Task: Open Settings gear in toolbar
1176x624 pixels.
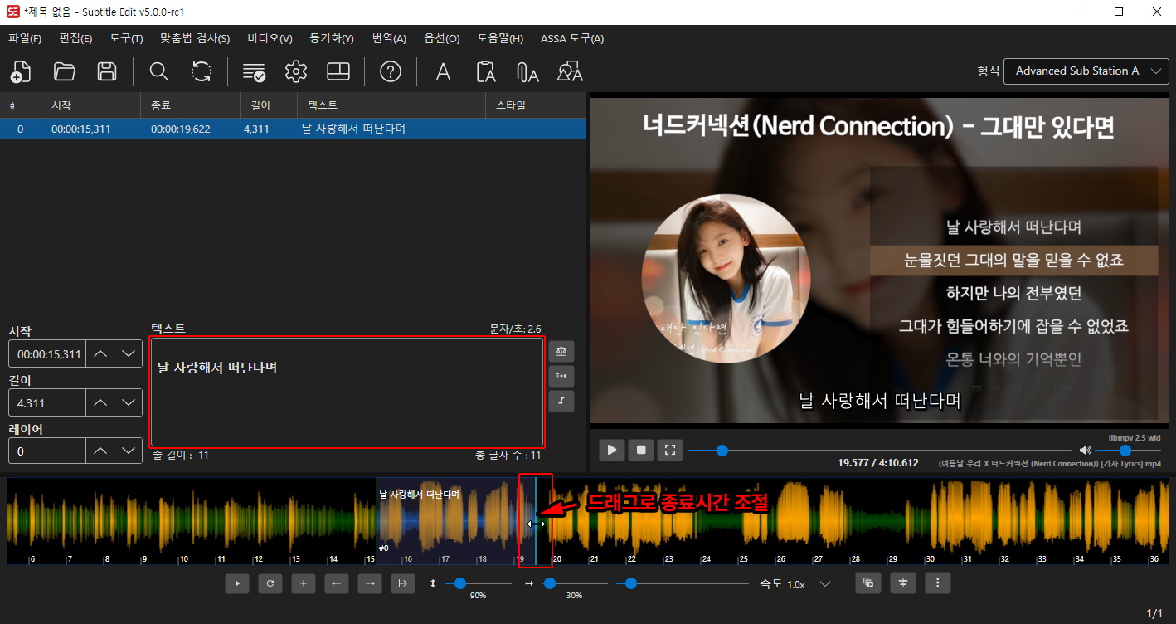Action: click(x=296, y=71)
